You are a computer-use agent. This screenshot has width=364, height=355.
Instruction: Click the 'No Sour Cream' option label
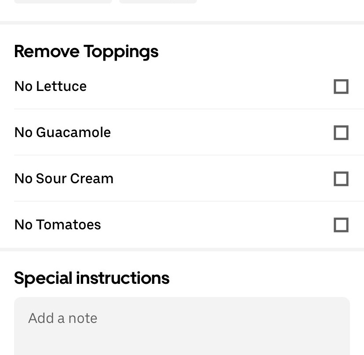pyautogui.click(x=64, y=179)
